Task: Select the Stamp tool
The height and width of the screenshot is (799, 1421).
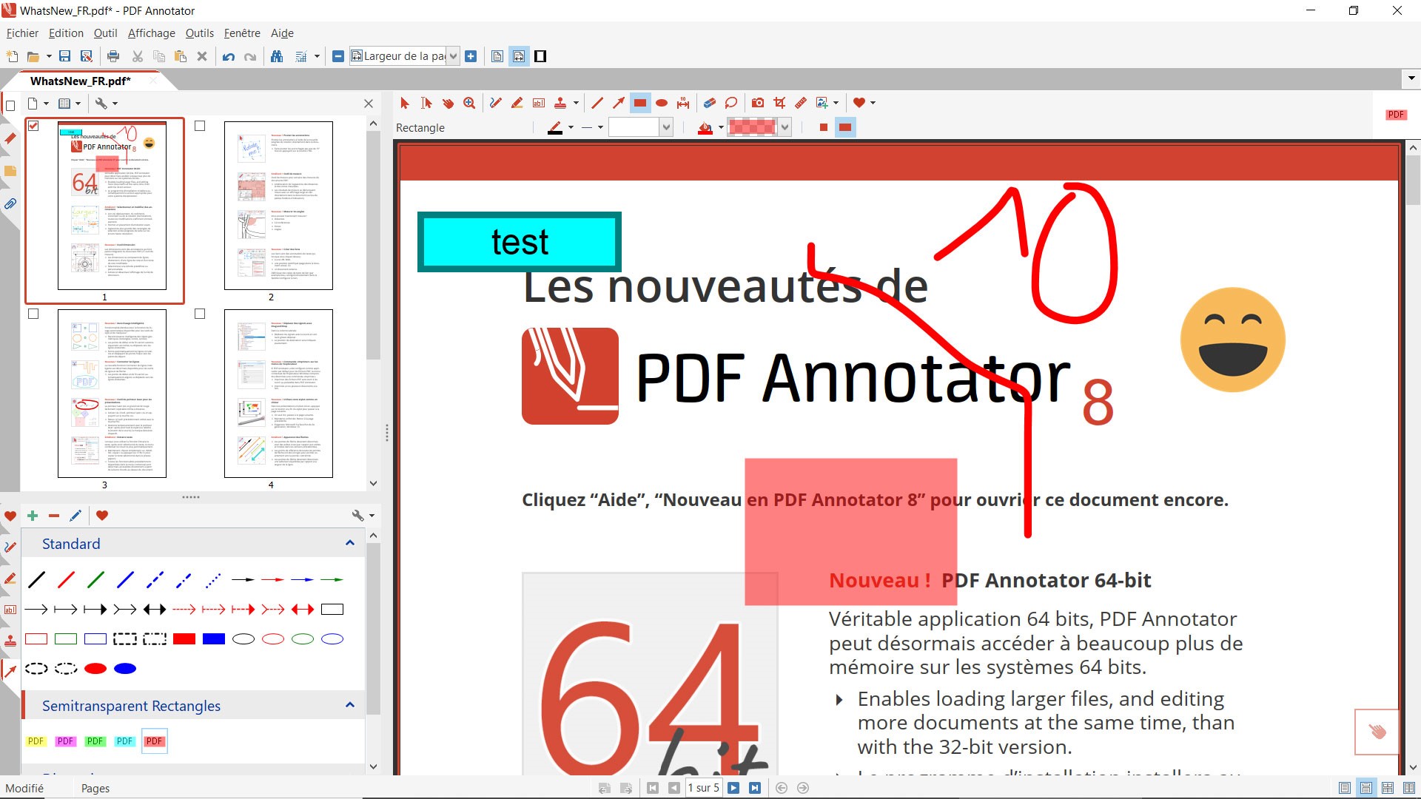Action: click(560, 103)
